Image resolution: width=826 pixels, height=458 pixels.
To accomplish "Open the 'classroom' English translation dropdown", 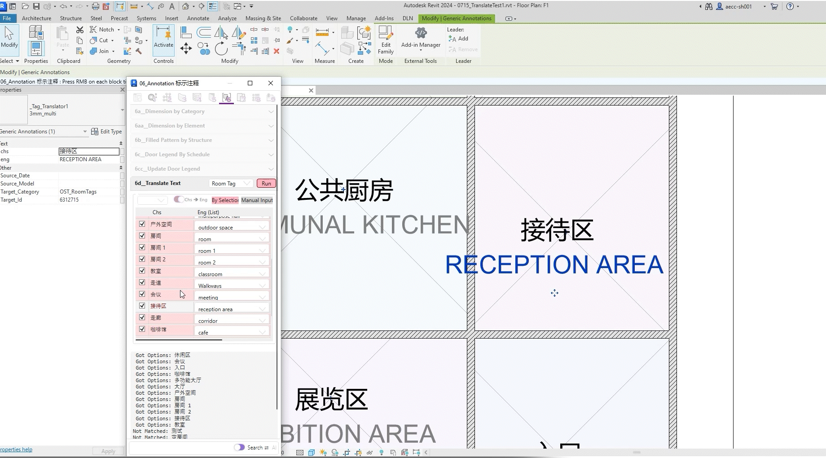I will pos(232,273).
